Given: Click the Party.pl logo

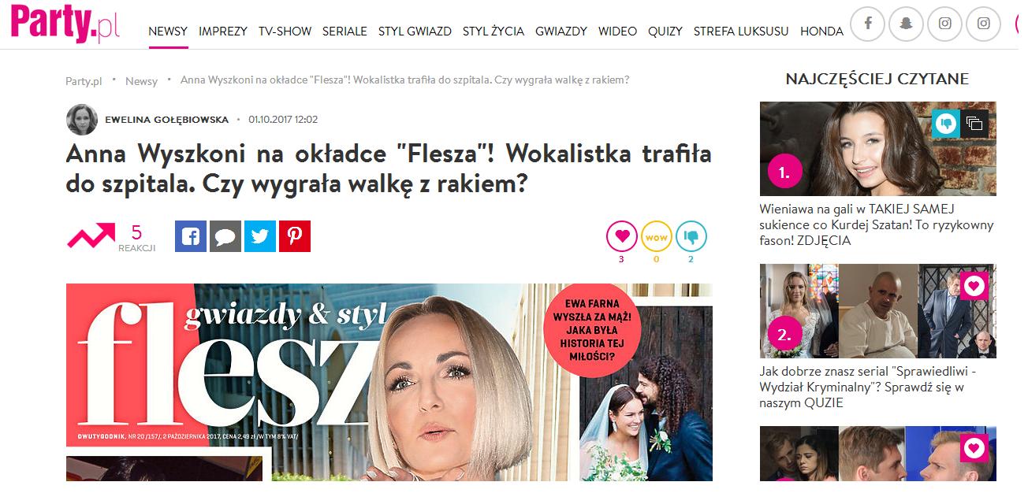Looking at the screenshot, I should [65, 24].
